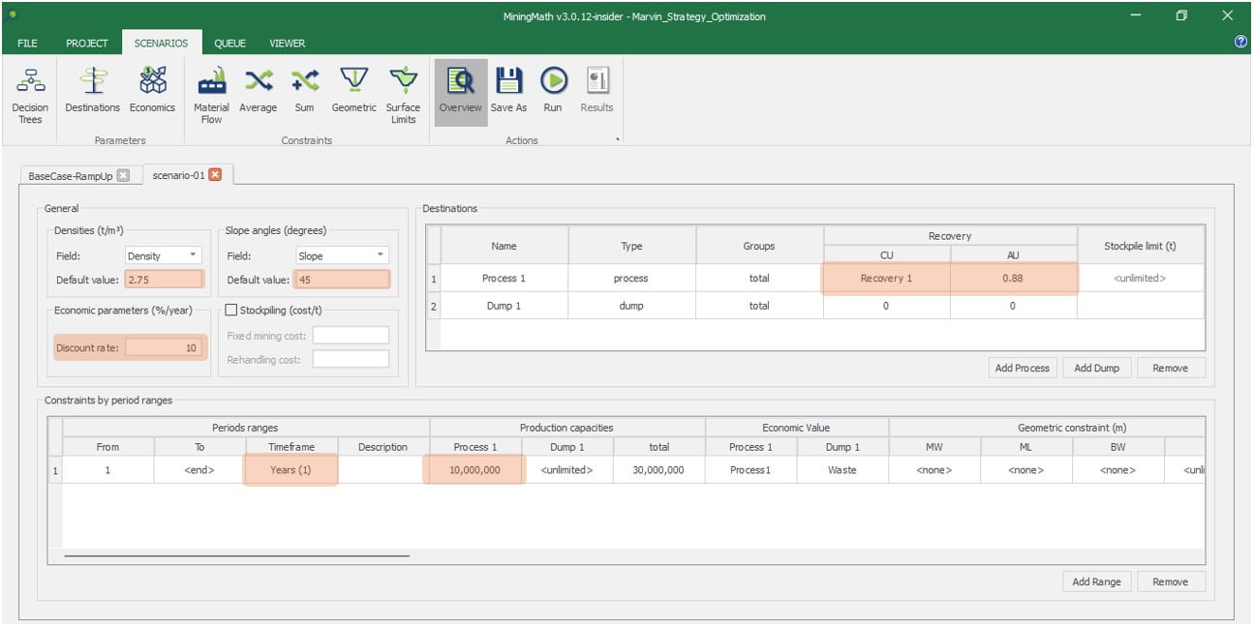Open the Timeframe Years (1) cell

291,470
